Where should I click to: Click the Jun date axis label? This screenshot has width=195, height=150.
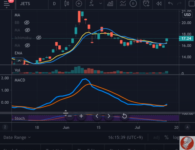pyautogui.click(x=66, y=127)
